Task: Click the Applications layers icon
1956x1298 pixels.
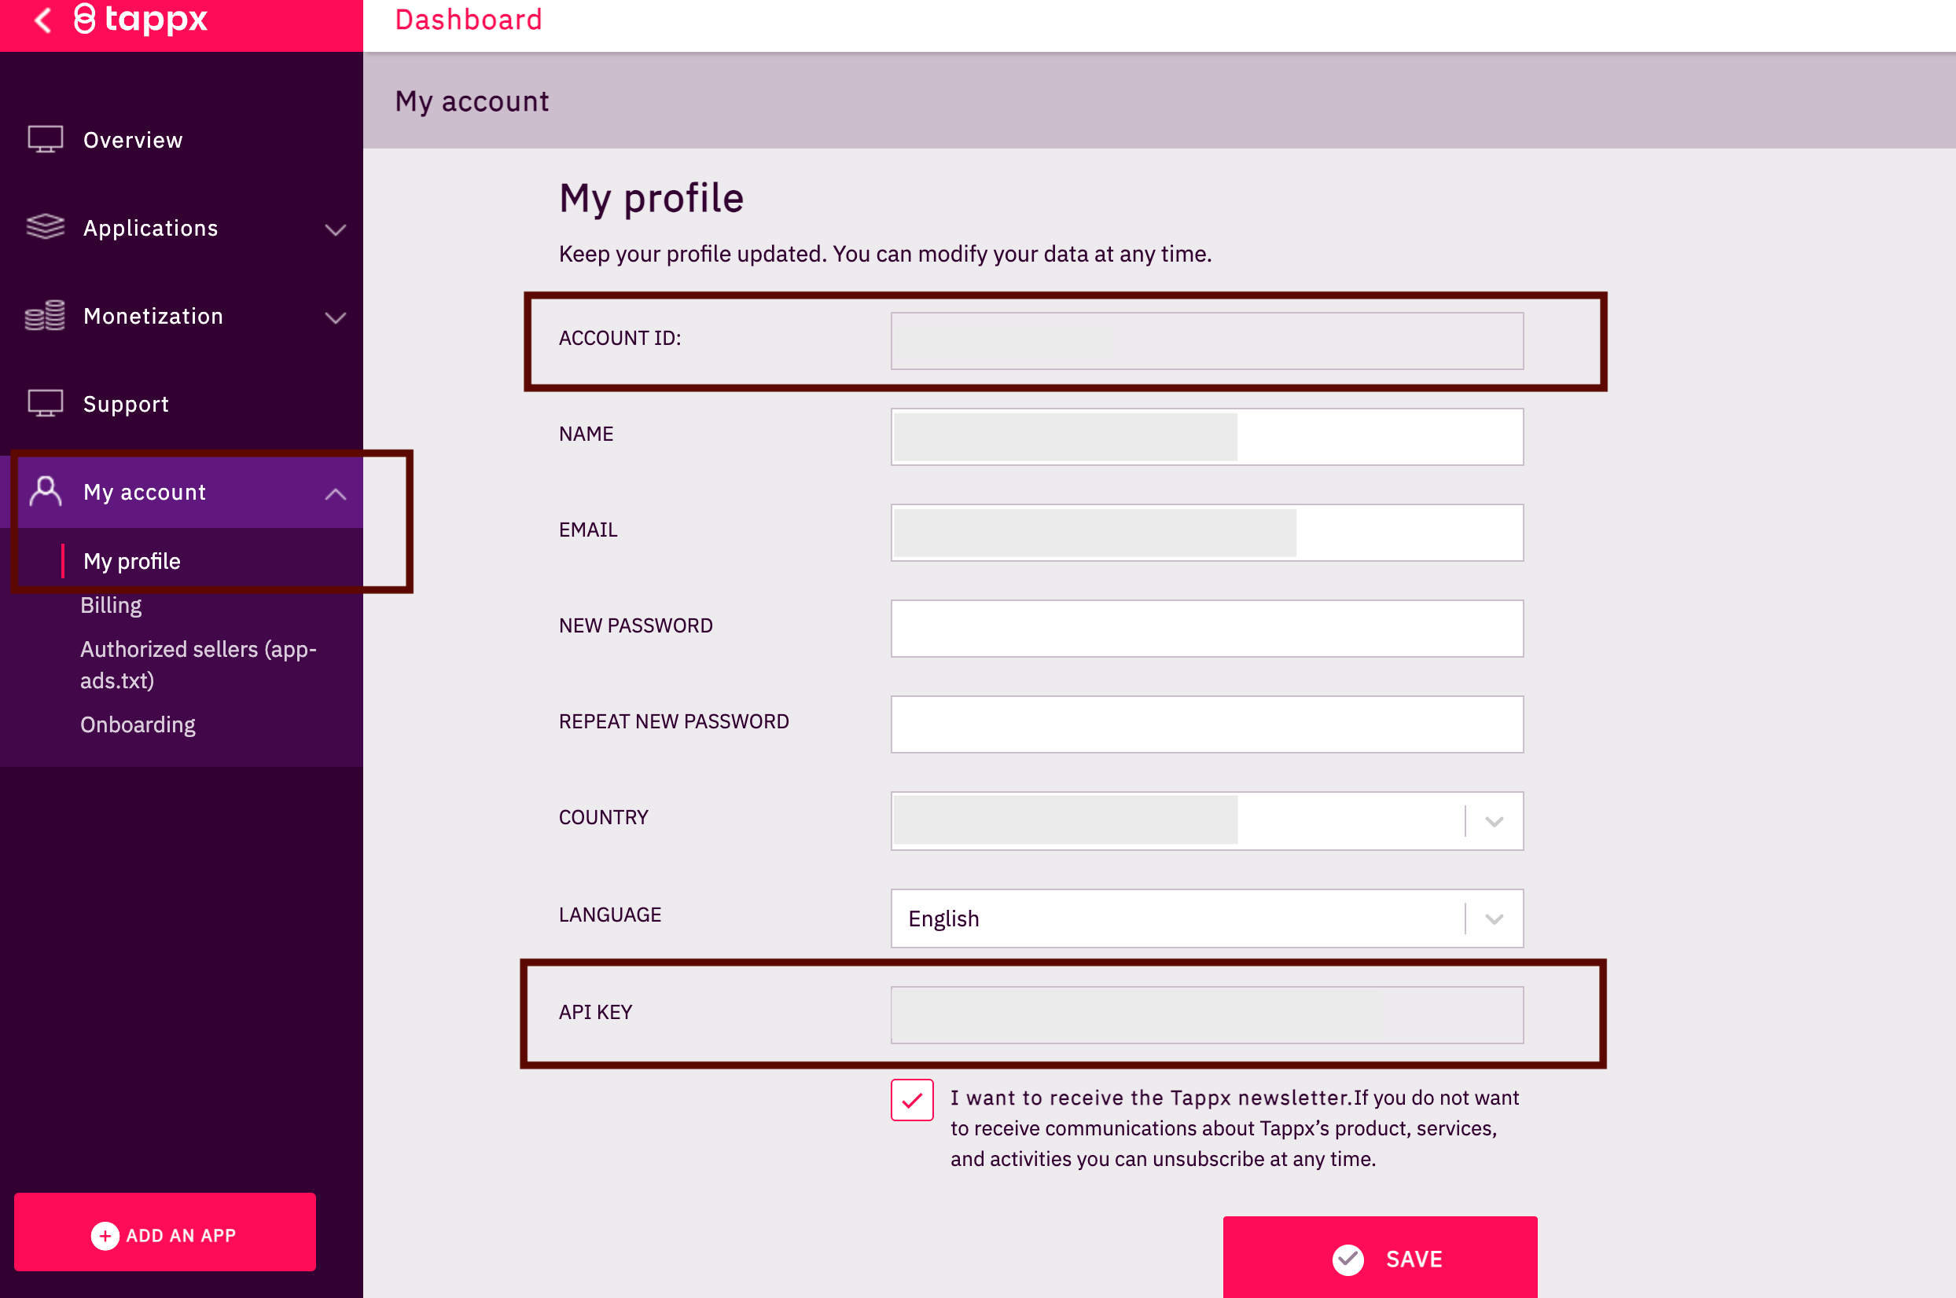Action: tap(46, 227)
